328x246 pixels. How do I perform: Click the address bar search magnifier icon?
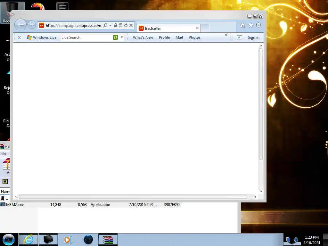pyautogui.click(x=105, y=25)
